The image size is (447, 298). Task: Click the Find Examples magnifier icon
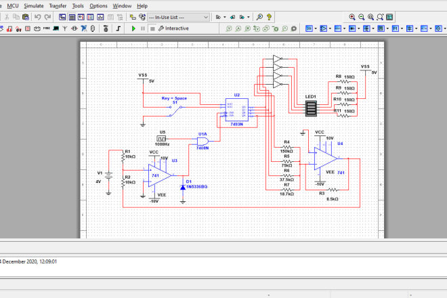point(259,17)
